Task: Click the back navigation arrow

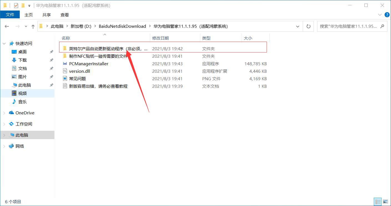Action: tap(7, 26)
